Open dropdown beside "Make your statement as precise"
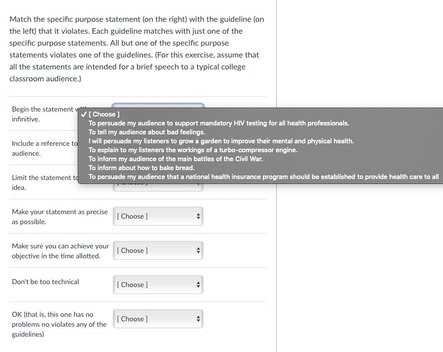The image size is (443, 352). (157, 216)
